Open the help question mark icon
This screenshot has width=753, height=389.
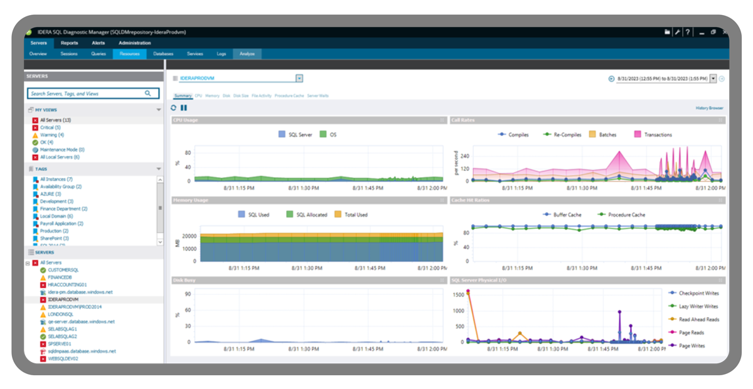point(688,32)
